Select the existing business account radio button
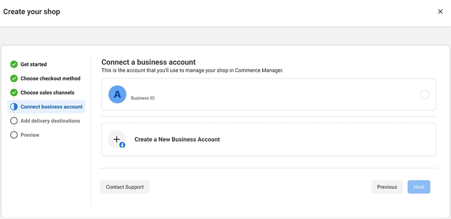Viewport: 451px width, 219px height. (424, 94)
